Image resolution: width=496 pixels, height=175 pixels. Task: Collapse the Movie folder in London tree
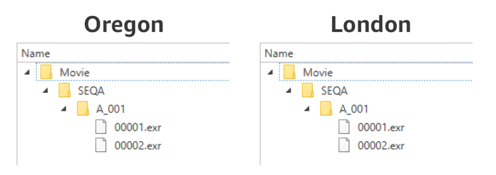point(270,73)
